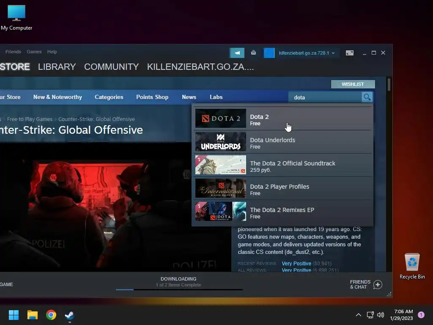Toggle Big Picture mode icon

[x=349, y=53]
